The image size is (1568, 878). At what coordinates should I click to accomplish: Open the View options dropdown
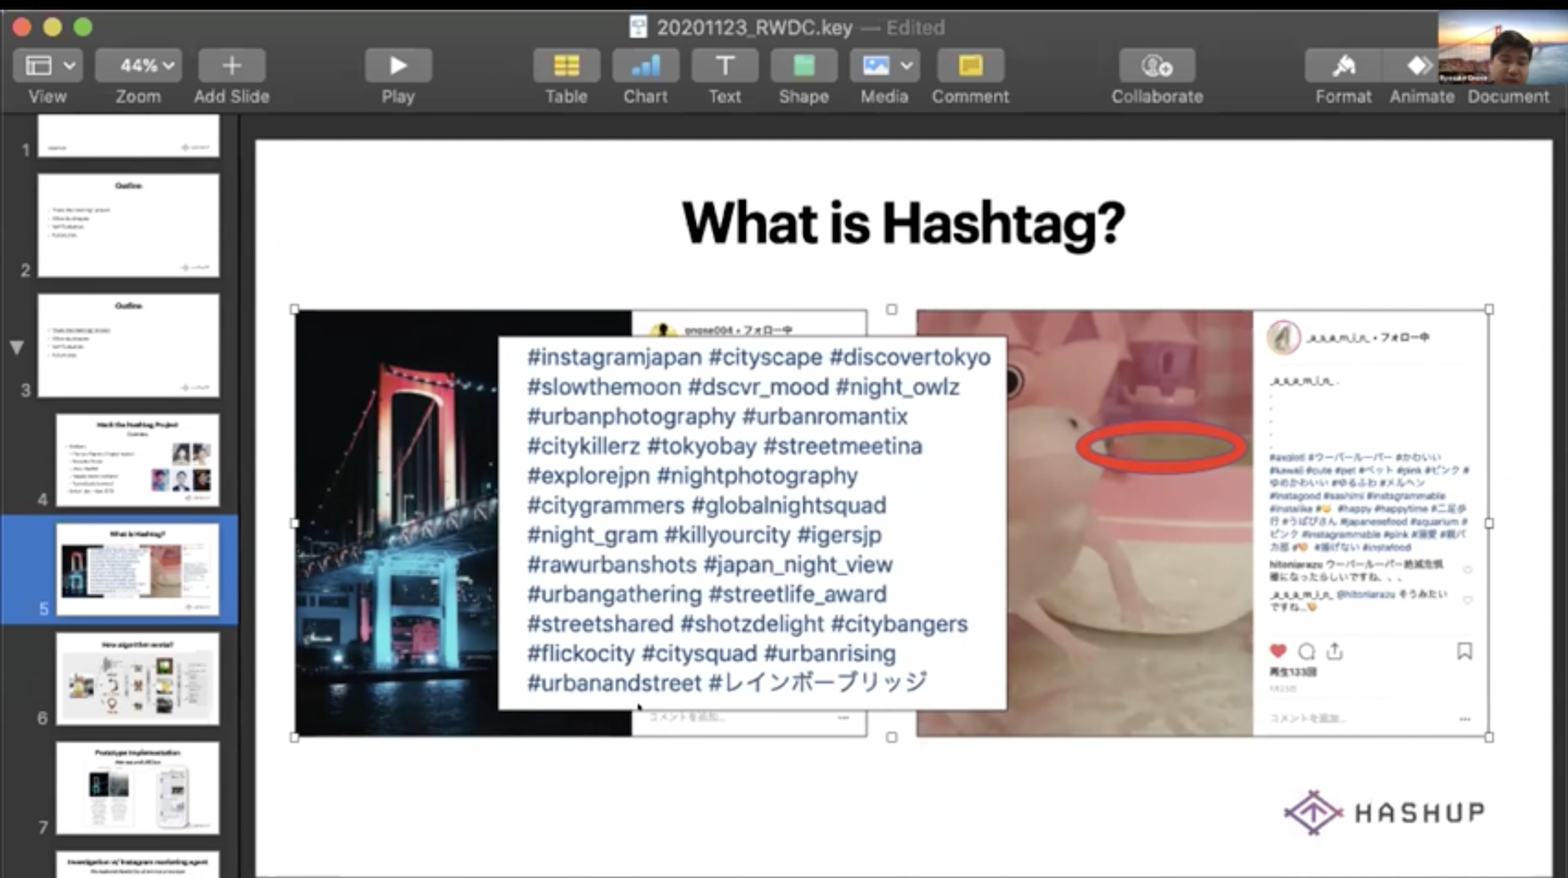point(48,66)
